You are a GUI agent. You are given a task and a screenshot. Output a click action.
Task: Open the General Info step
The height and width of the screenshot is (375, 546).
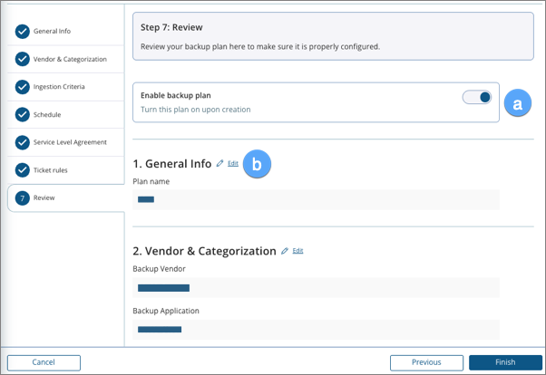52,32
